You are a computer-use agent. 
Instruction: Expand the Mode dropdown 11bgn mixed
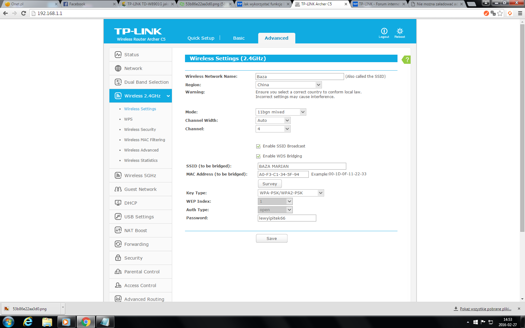tap(281, 112)
